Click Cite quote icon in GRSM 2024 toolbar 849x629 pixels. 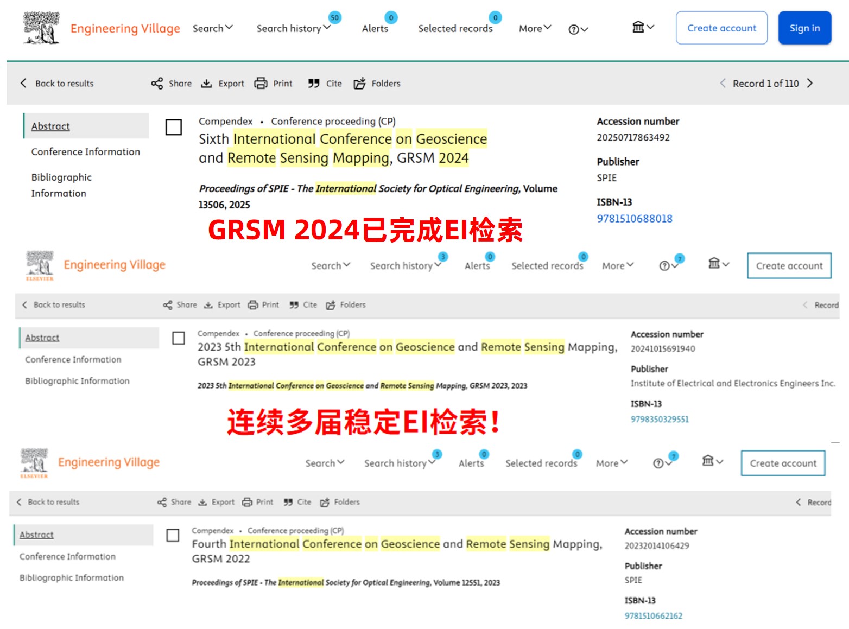click(314, 84)
